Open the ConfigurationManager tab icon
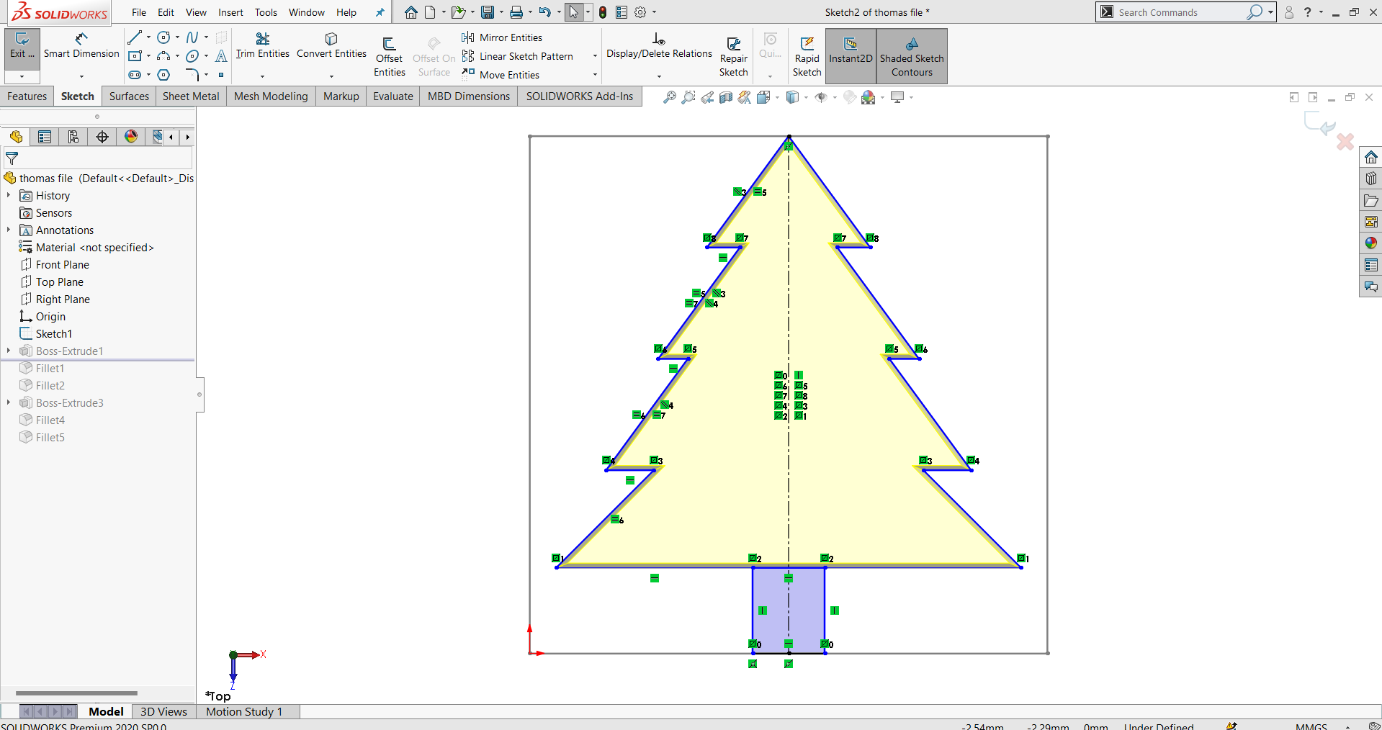The height and width of the screenshot is (730, 1382). [x=73, y=137]
